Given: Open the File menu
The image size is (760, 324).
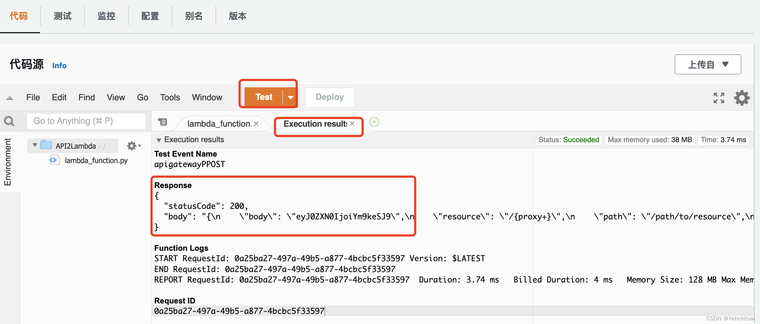Looking at the screenshot, I should point(33,97).
